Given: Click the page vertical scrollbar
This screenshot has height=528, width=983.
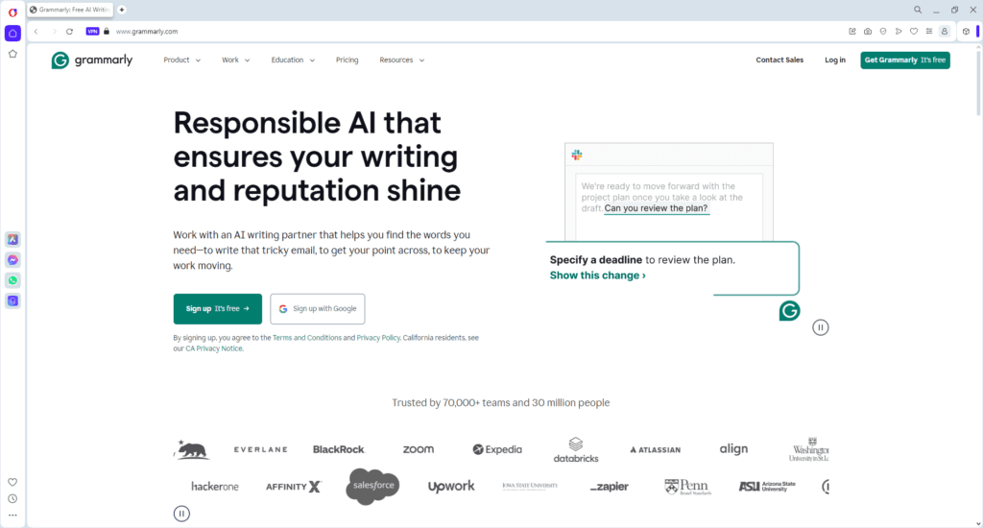Looking at the screenshot, I should click(x=978, y=82).
